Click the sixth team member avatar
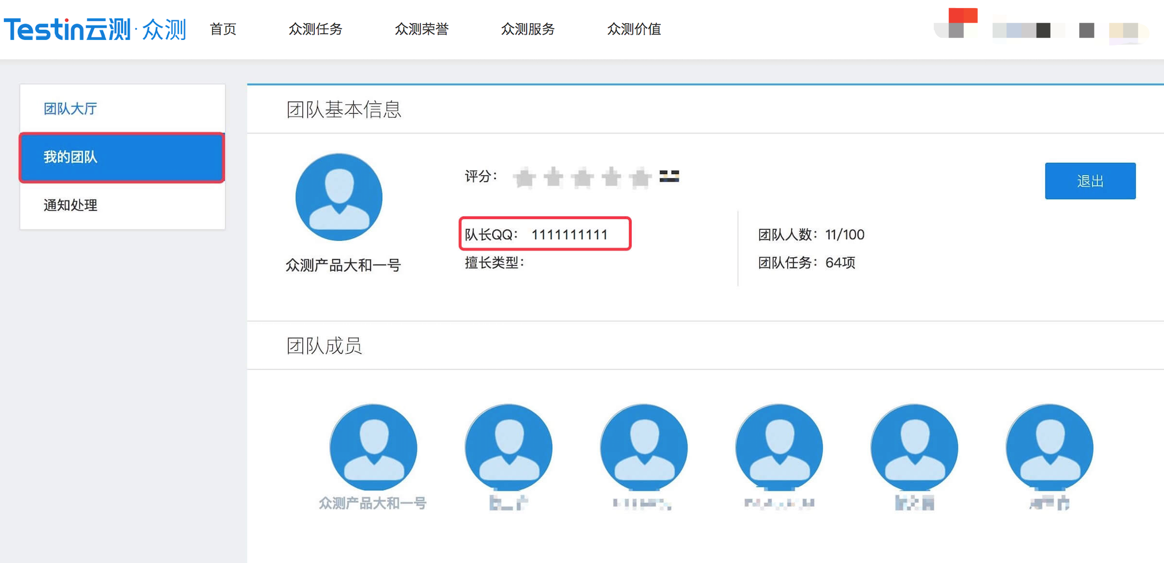1164x563 pixels. [x=1049, y=447]
